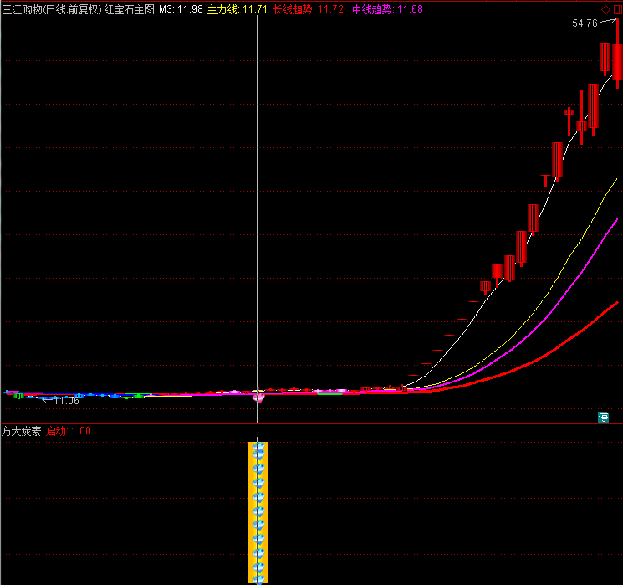Open the 红宝石主图 indicator name

tap(129, 9)
